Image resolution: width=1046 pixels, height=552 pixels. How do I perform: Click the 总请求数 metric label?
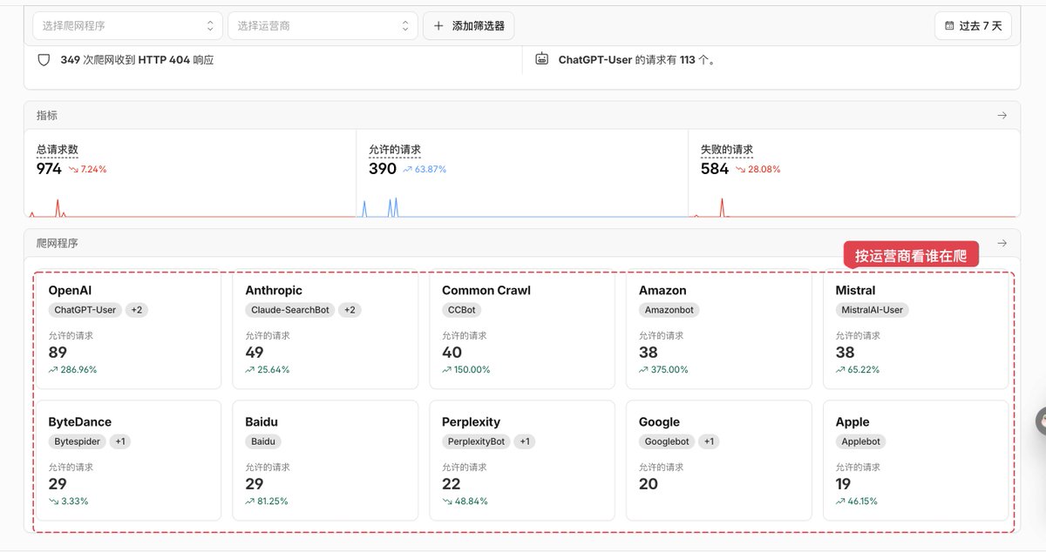tap(58, 150)
